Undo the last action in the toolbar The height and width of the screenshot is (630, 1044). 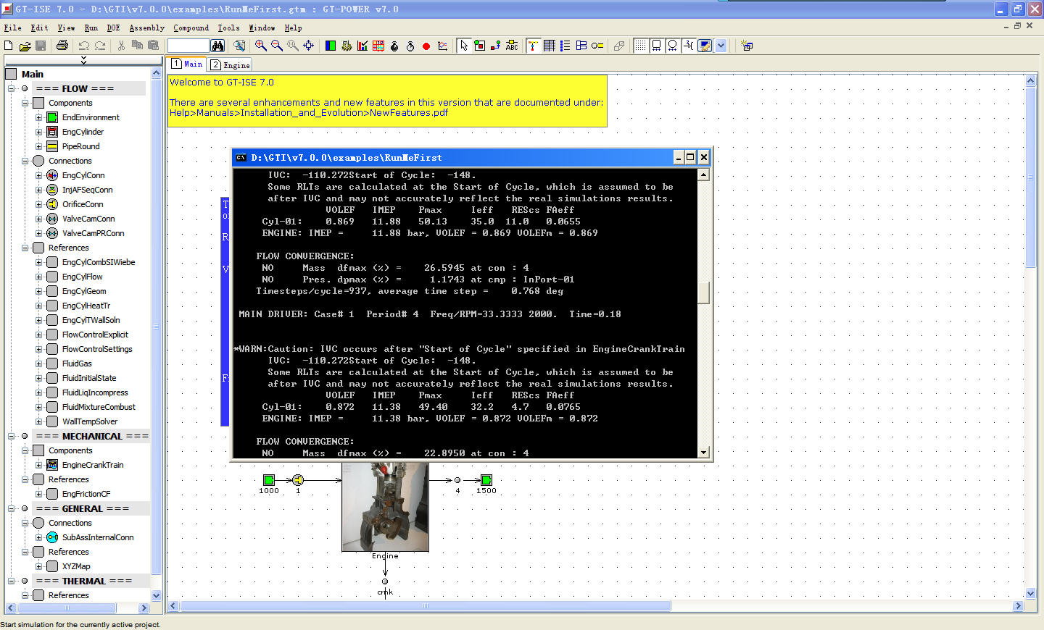[x=84, y=46]
